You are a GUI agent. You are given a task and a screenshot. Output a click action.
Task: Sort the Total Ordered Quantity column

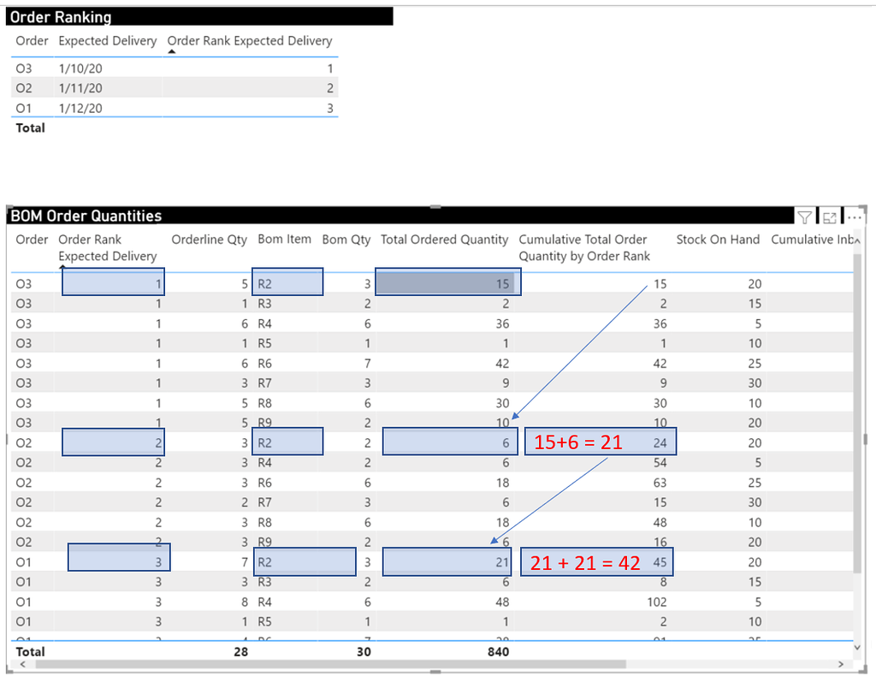pos(444,240)
